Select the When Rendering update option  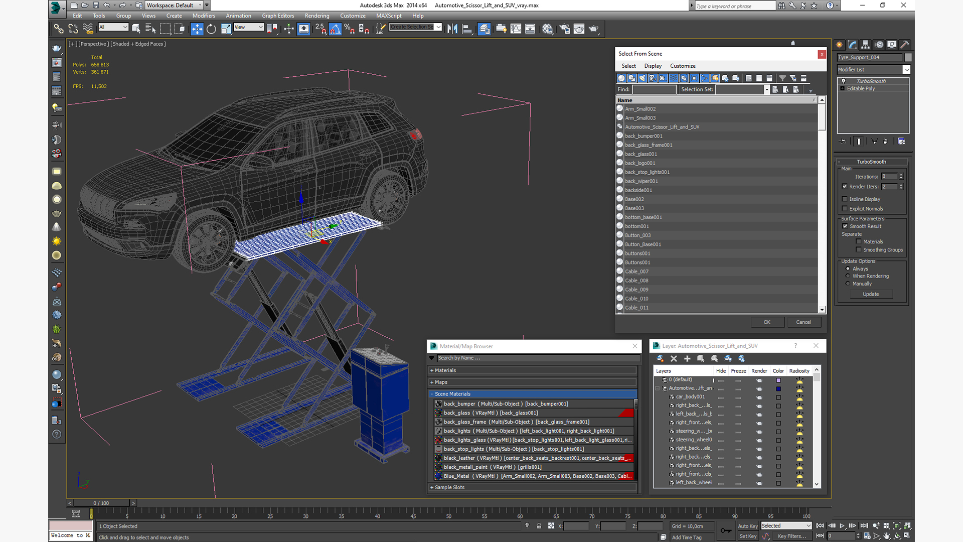848,276
